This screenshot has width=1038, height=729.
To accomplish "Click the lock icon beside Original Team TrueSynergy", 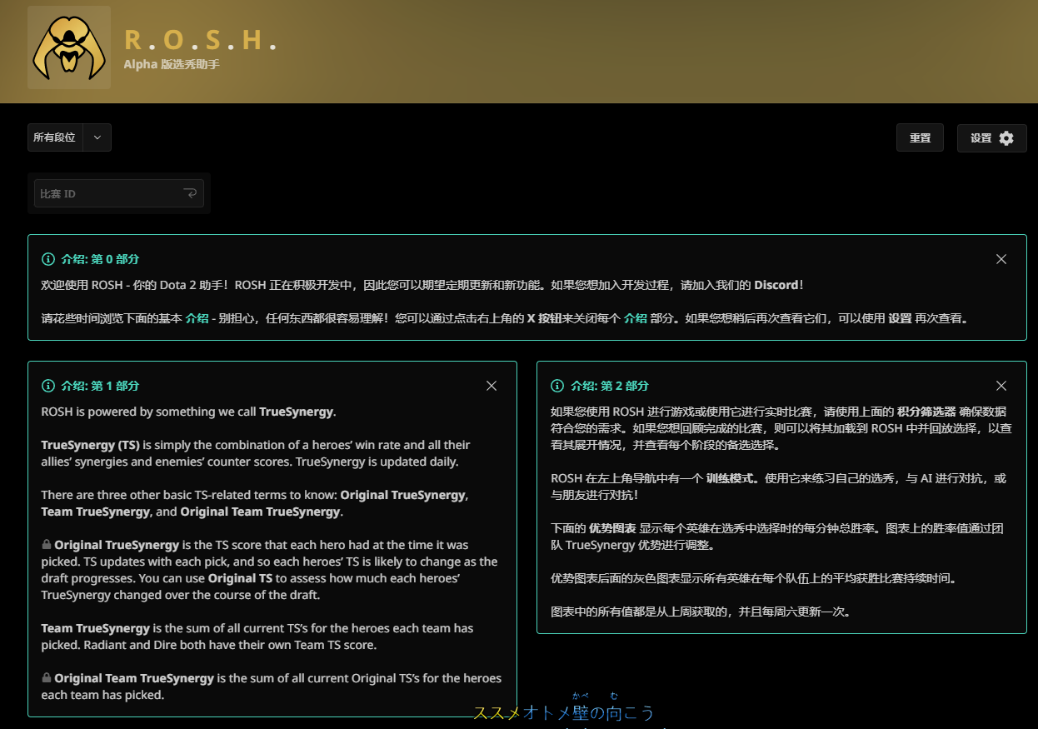I will click(x=46, y=677).
